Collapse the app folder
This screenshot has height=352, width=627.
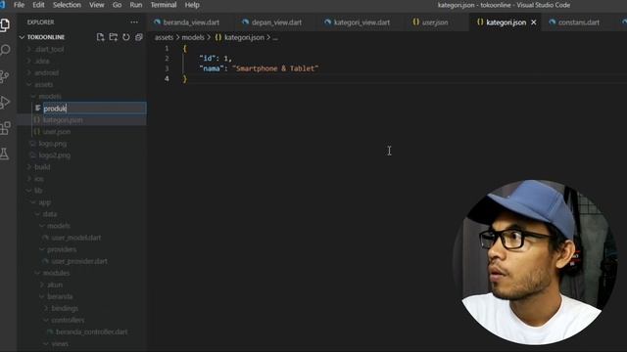(x=33, y=202)
